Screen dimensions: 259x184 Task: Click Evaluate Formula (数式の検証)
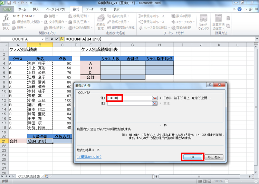181,28
